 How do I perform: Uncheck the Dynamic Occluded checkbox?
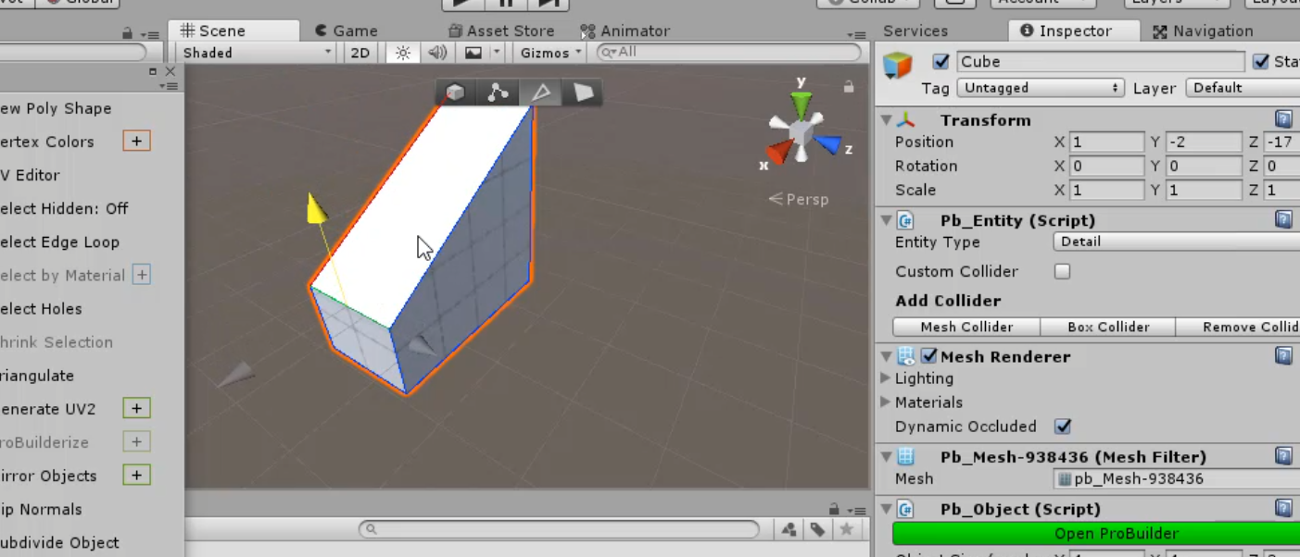(x=1062, y=427)
